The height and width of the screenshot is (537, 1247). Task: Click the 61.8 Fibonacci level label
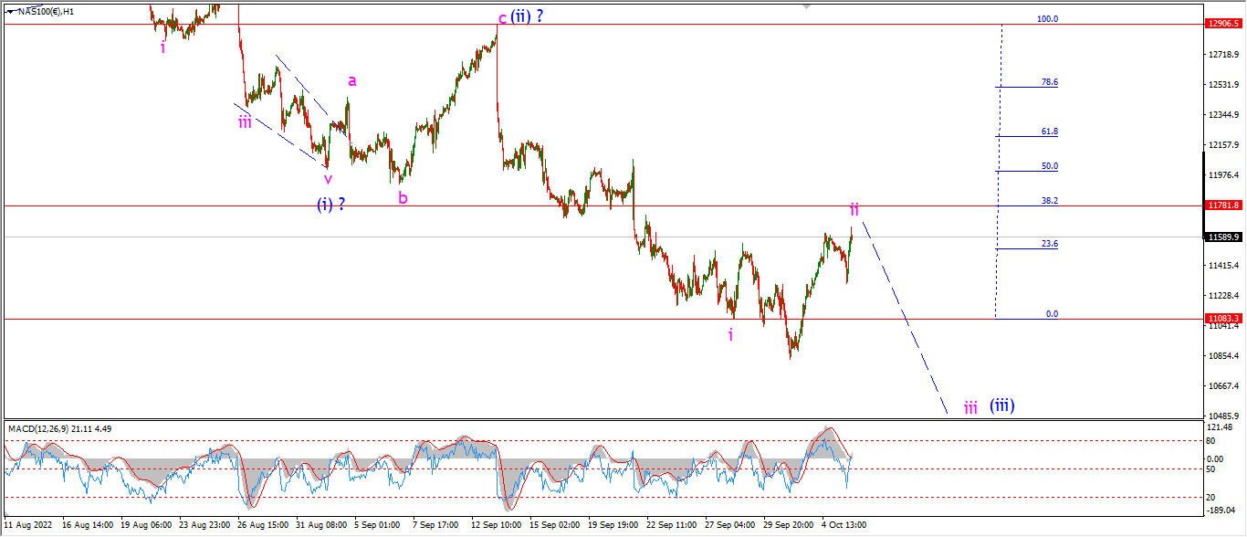(1050, 132)
